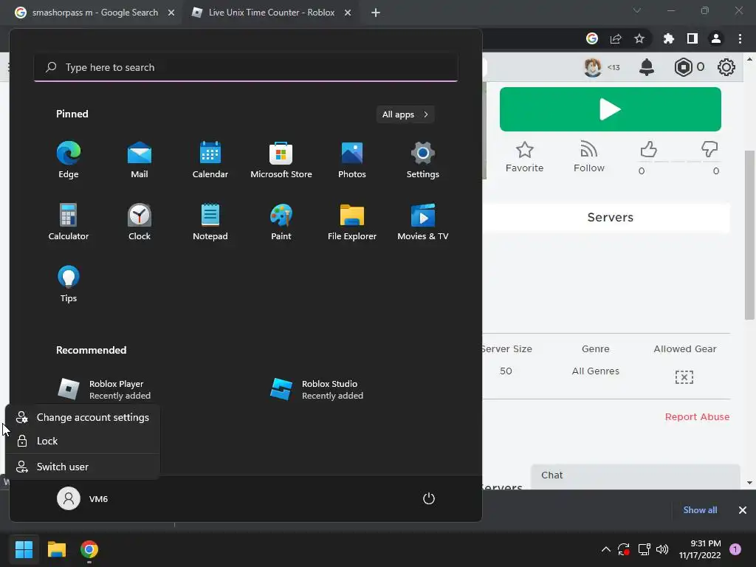
Task: Open the Calendar app
Action: pyautogui.click(x=210, y=160)
